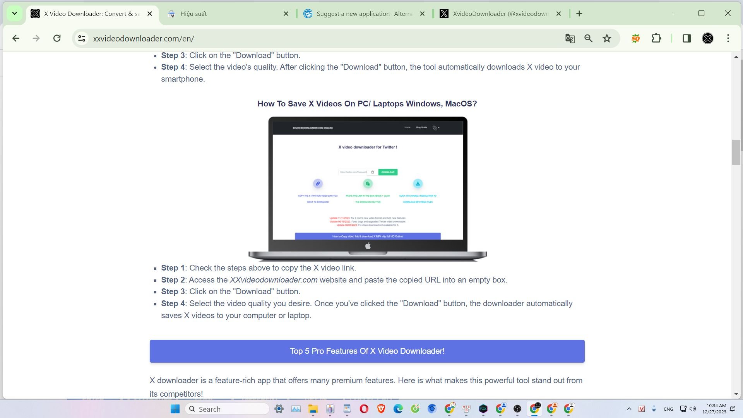Expand the browser sidebar panel toggle
The width and height of the screenshot is (743, 418).
(x=687, y=38)
